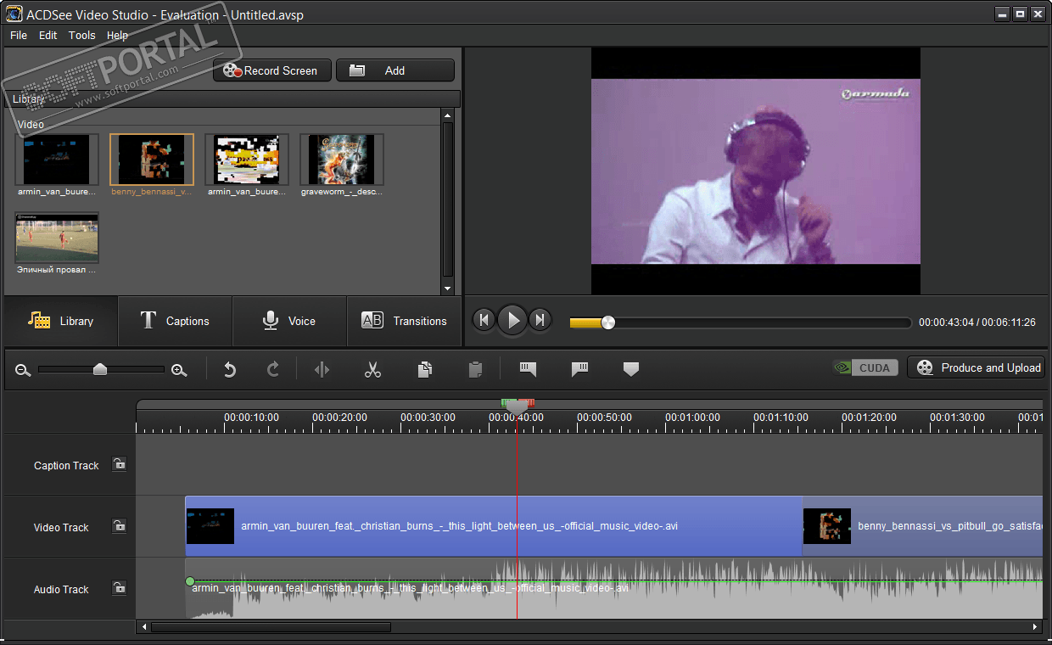Click the split clip icon
Image resolution: width=1052 pixels, height=645 pixels.
(322, 369)
